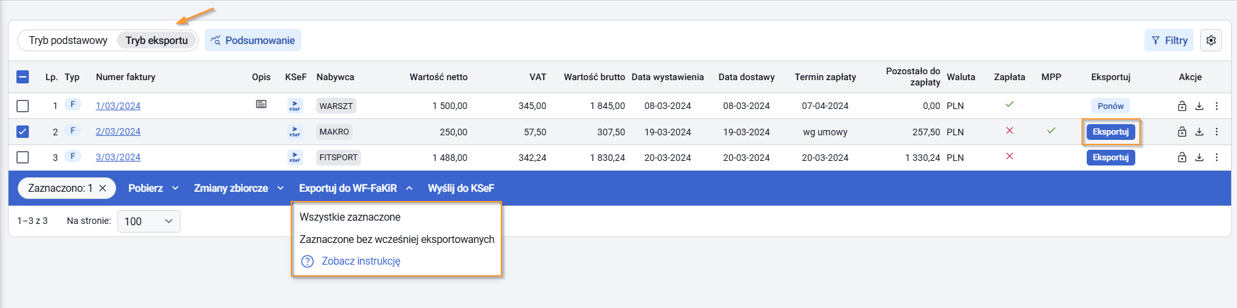Open the description note icon for invoice 1/03/2024
This screenshot has width=1237, height=308.
click(x=261, y=104)
